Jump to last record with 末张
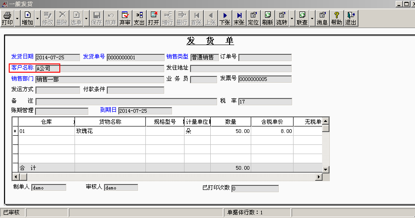Viewport: 415px width, 218px height. tap(239, 18)
